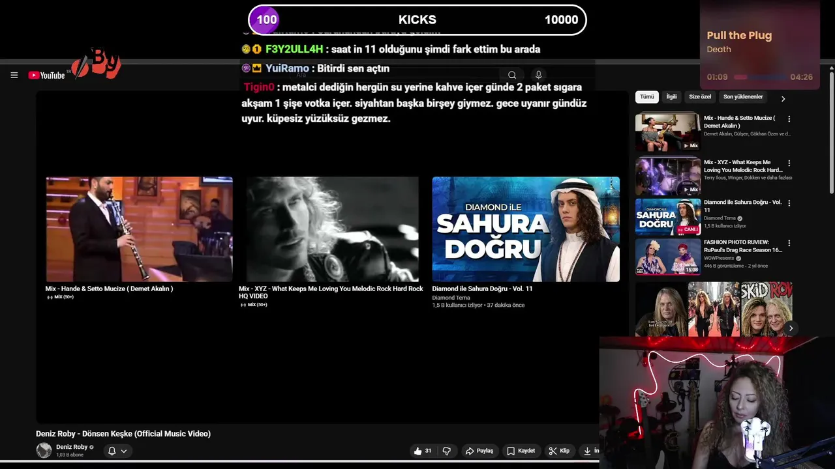835x469 pixels.
Task: Open Deniz Roby channel avatar
Action: [x=44, y=450]
